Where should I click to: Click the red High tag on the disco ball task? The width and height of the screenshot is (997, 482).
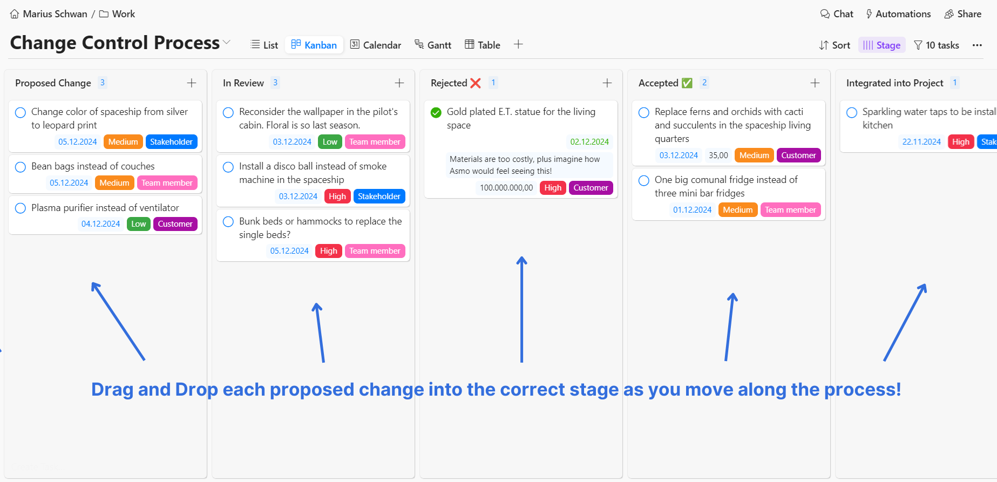point(337,196)
